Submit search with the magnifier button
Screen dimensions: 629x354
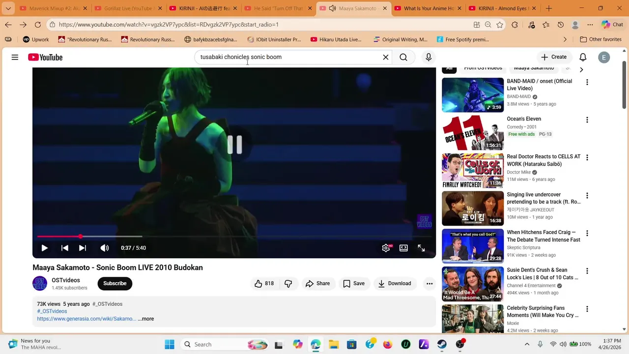pos(403,58)
